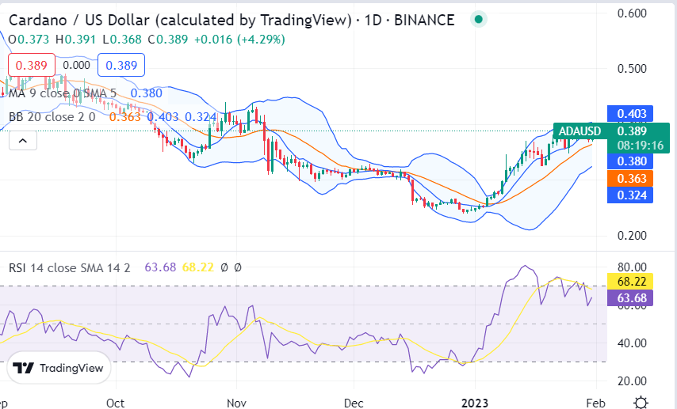Select the MA 9 close indicator legend
677x409 pixels.
[x=63, y=93]
